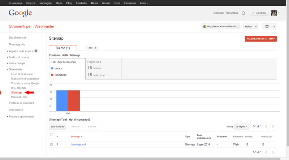Click the Google logo
The image size is (289, 160).
pos(20,13)
